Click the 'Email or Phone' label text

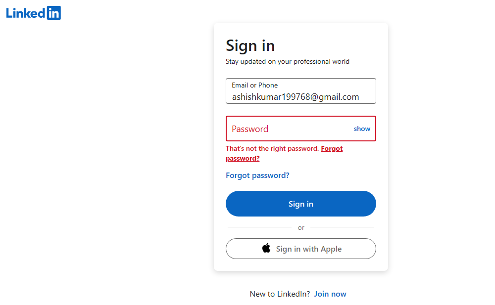pyautogui.click(x=254, y=85)
